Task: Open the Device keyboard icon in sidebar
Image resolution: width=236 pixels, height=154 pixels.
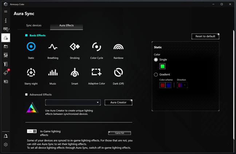Action: click(x=6, y=29)
